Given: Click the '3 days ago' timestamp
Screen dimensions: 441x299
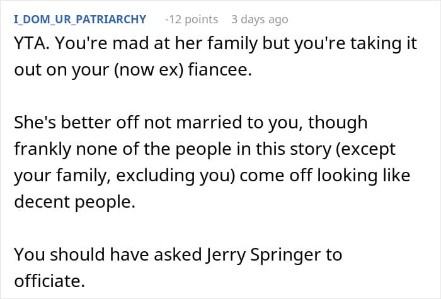Looking at the screenshot, I should click(259, 20).
